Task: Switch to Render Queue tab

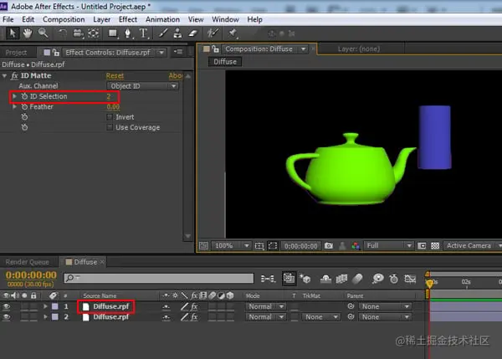Action: [x=28, y=262]
